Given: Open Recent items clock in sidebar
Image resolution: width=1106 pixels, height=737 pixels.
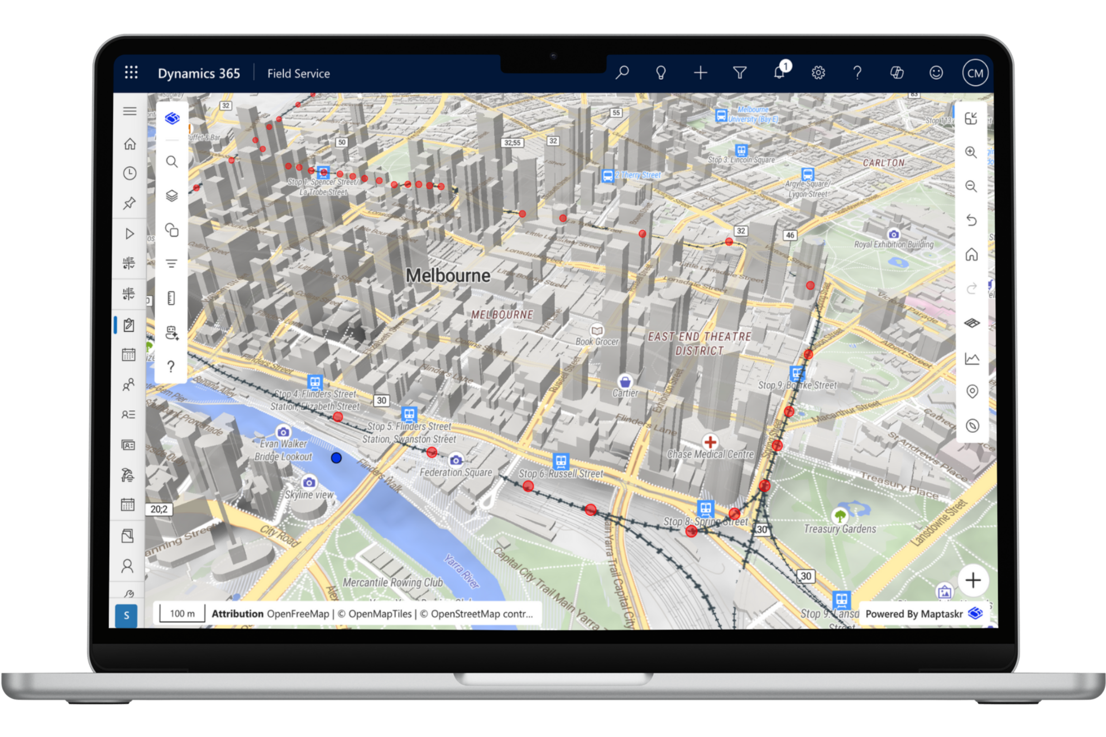Looking at the screenshot, I should click(130, 173).
